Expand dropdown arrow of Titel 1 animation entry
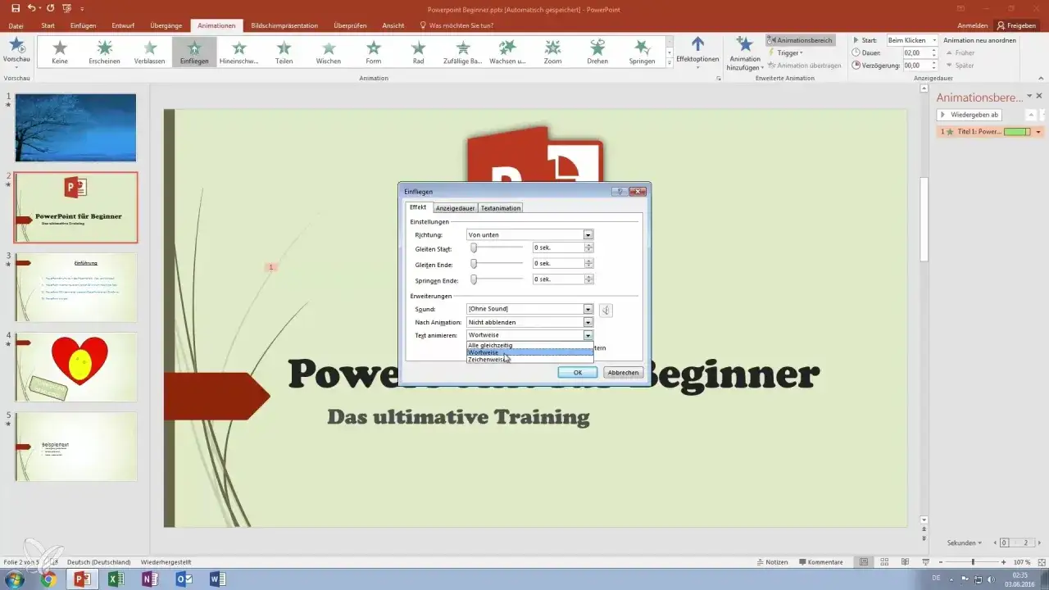 1038,132
